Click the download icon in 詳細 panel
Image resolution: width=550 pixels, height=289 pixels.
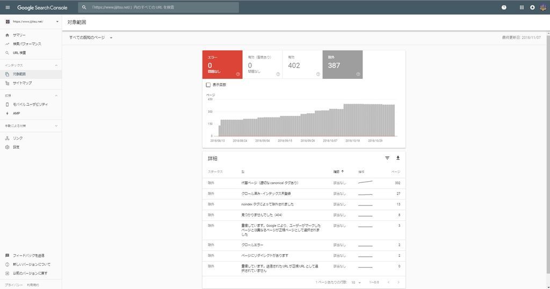[x=398, y=158]
